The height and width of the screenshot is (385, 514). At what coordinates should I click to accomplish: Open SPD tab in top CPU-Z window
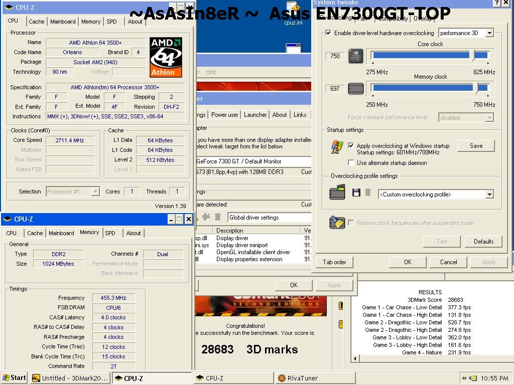pos(111,22)
